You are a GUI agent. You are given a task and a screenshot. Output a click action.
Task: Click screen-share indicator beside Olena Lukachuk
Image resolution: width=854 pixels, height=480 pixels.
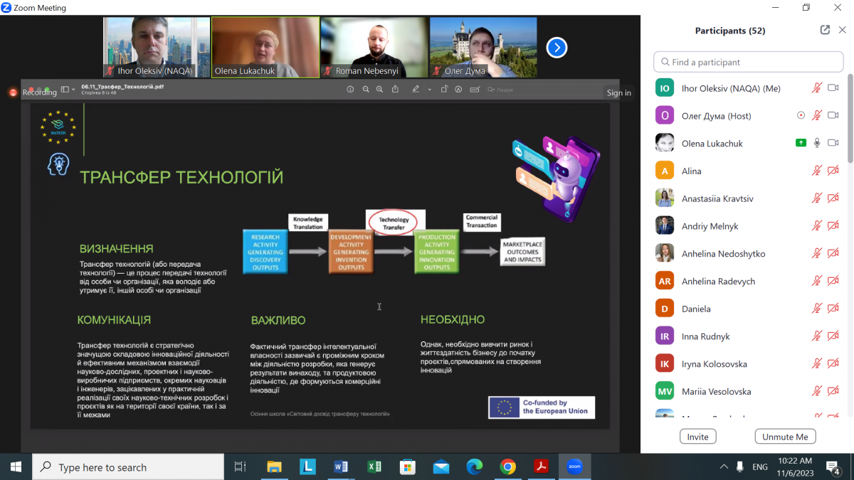[801, 143]
